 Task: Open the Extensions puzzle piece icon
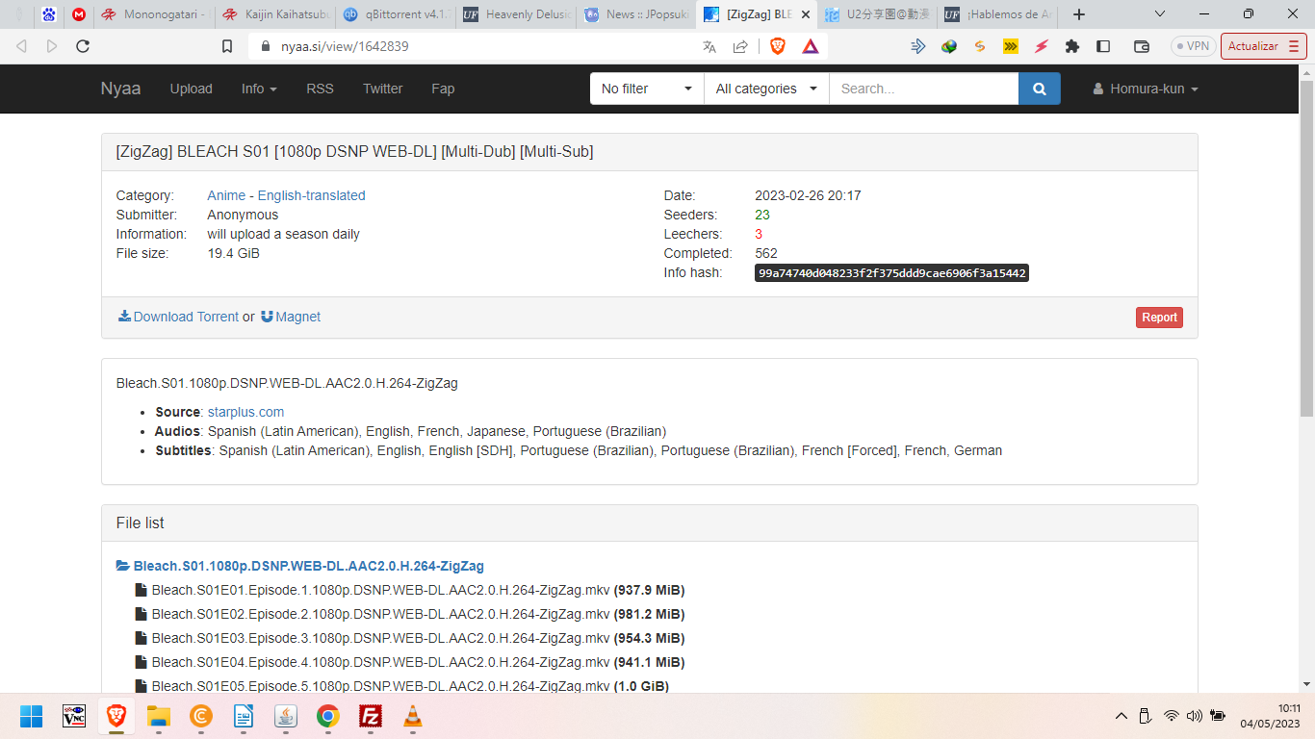coord(1072,46)
